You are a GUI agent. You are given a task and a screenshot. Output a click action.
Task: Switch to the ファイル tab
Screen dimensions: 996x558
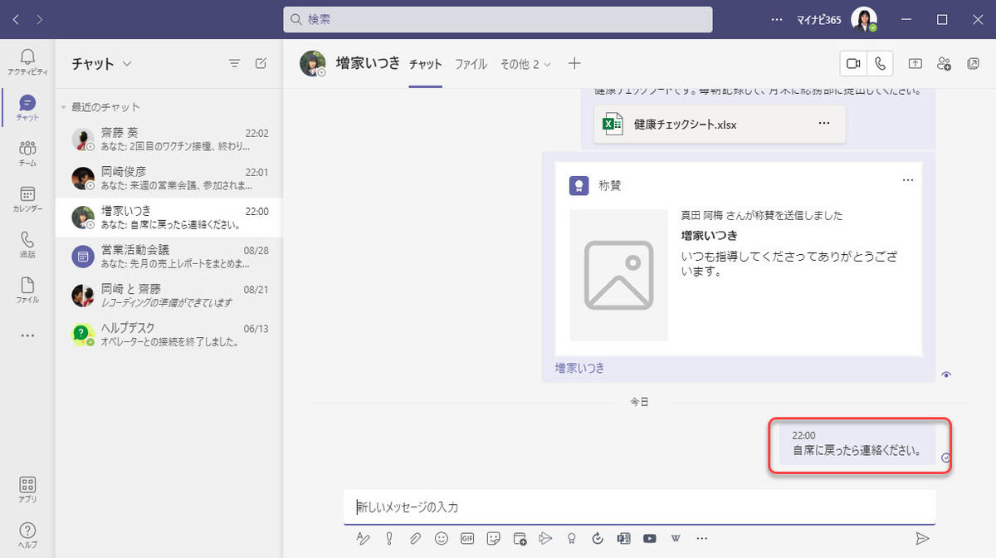coord(471,64)
